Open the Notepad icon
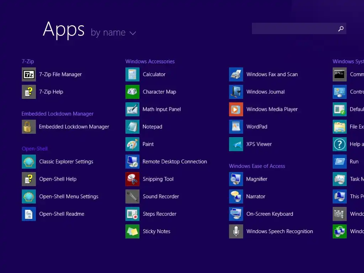364x273 pixels. point(132,127)
